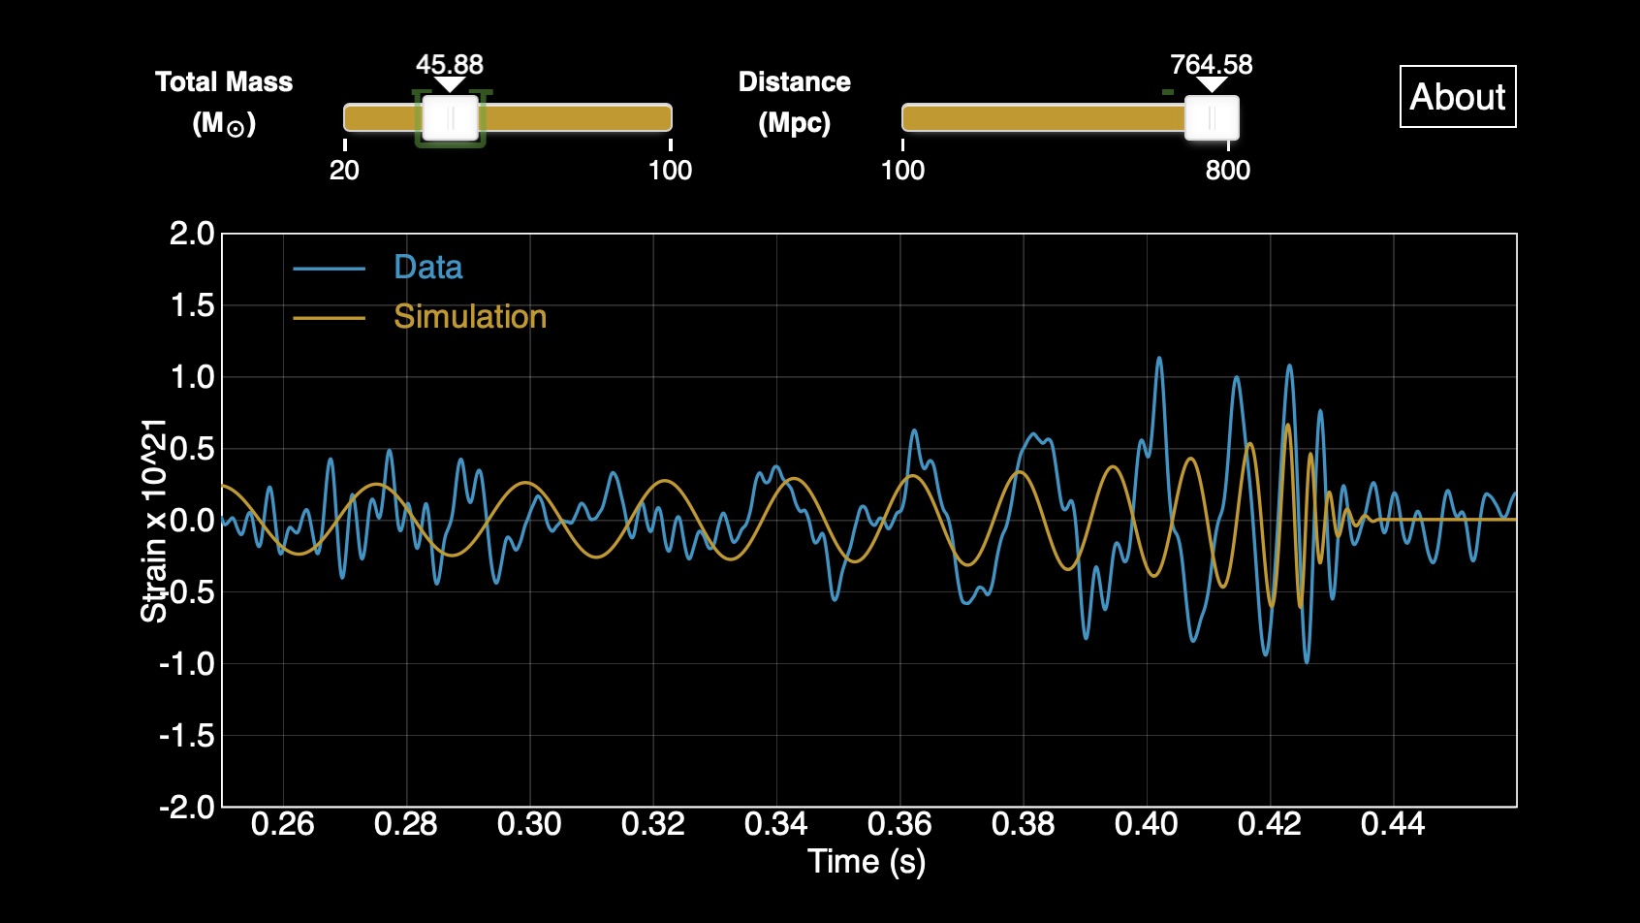The width and height of the screenshot is (1640, 923).
Task: Open the About button
Action: point(1457,97)
